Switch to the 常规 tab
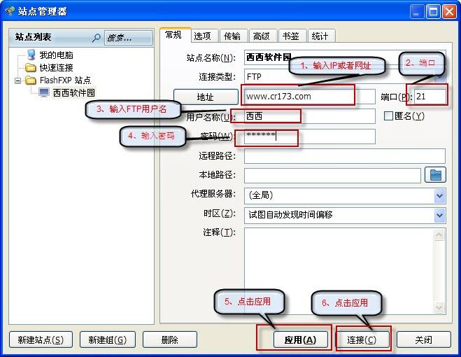Screen dimensions: 461x357 (x=175, y=35)
